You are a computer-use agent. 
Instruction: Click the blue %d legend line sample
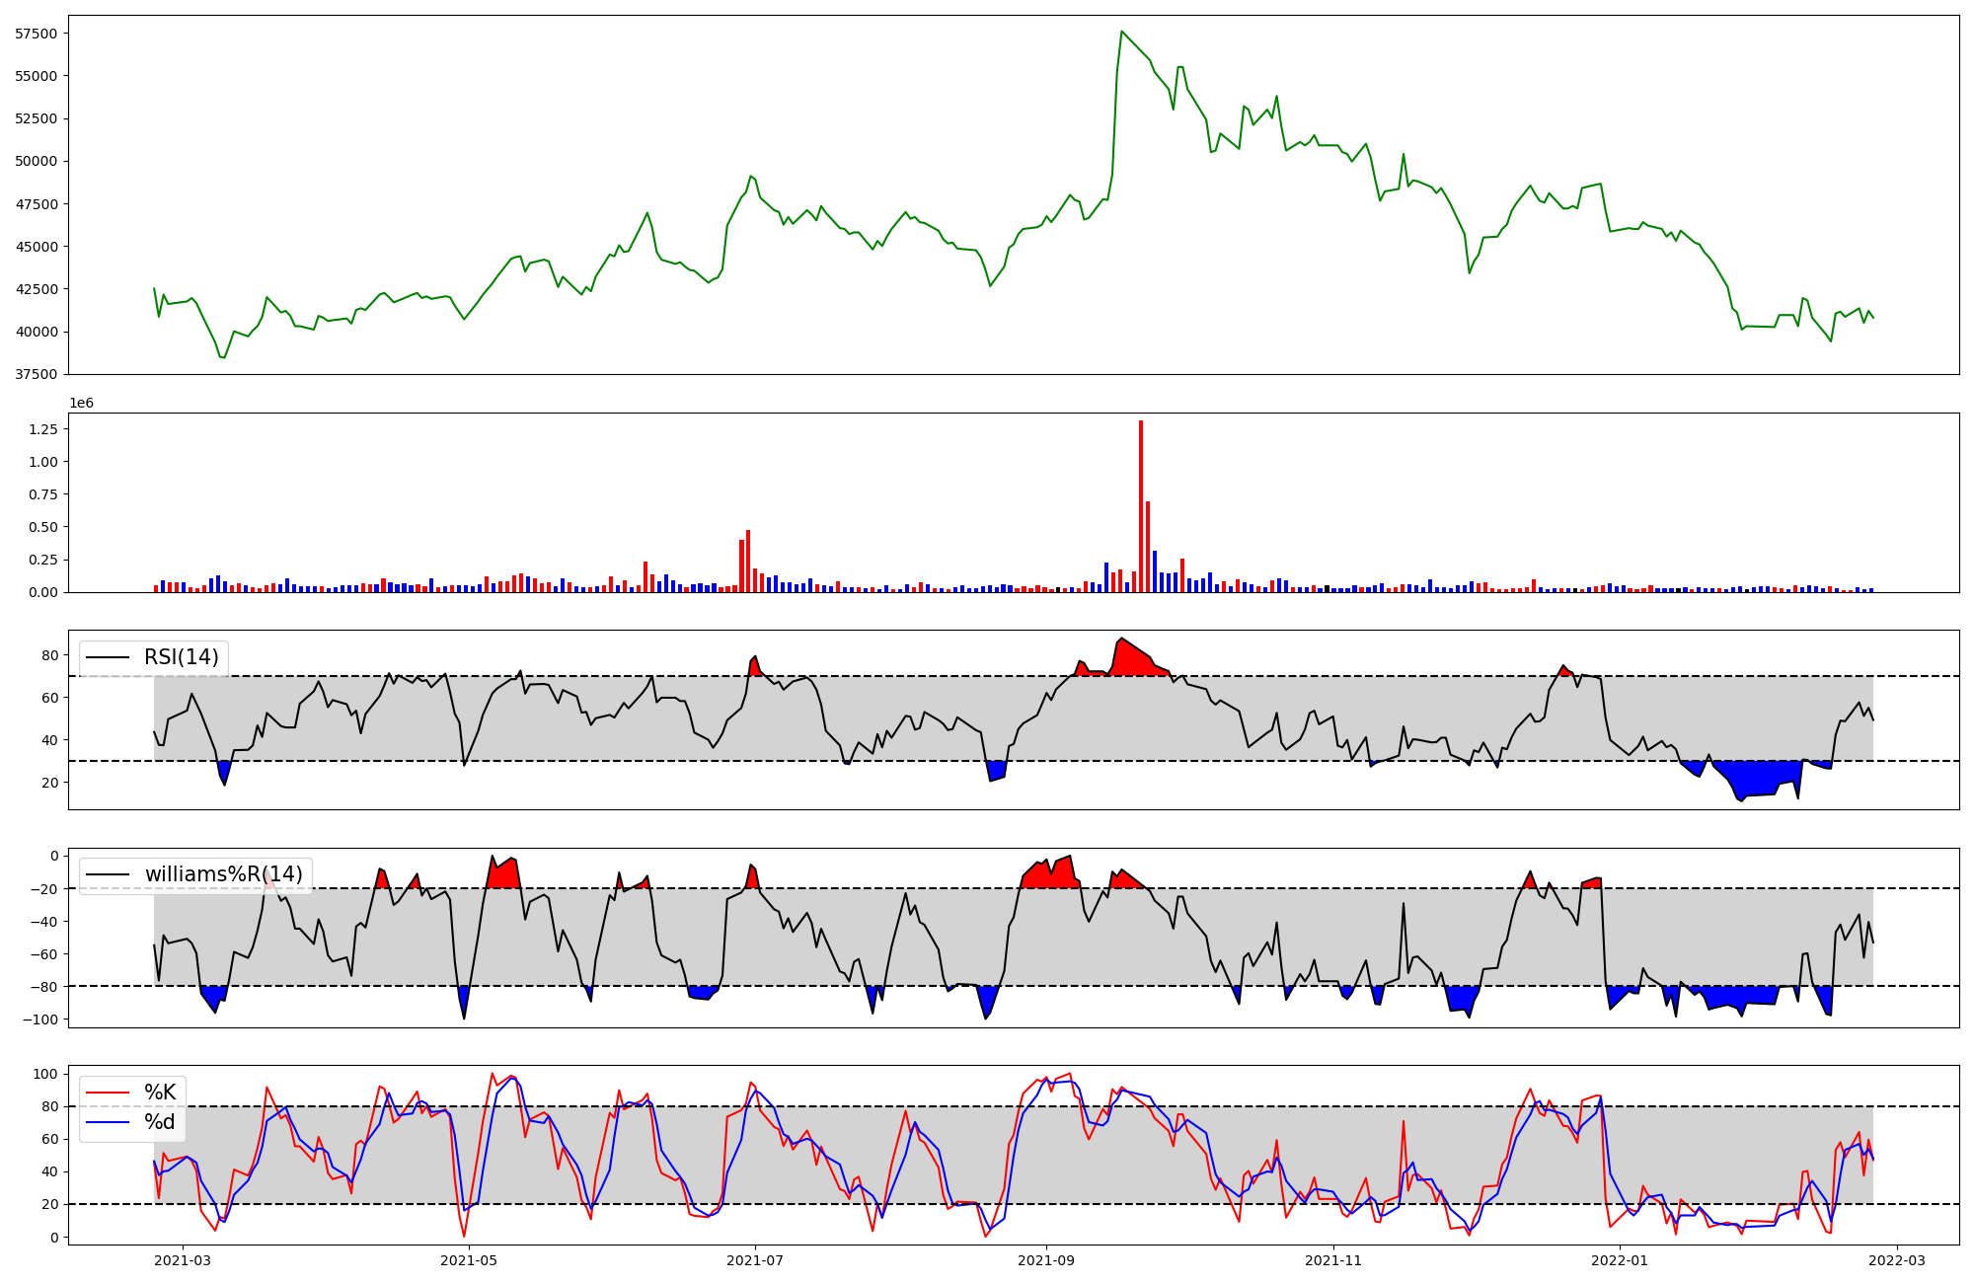click(x=108, y=1122)
